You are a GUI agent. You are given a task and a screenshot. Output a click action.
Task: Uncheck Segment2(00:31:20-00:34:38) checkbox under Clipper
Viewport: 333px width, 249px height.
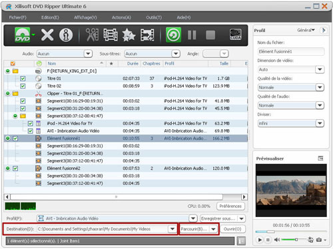coord(23,109)
